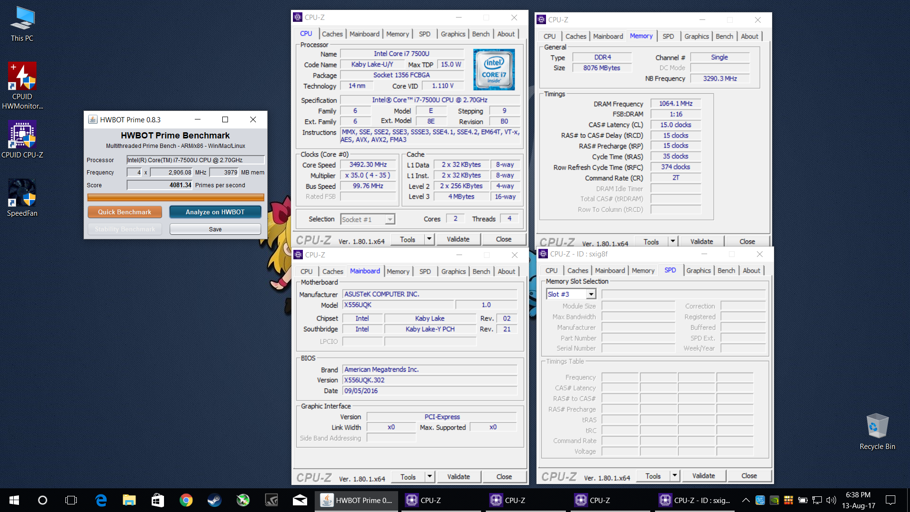Switch to Memory tab in SPD window
Screen dimensions: 910x512
click(643, 271)
